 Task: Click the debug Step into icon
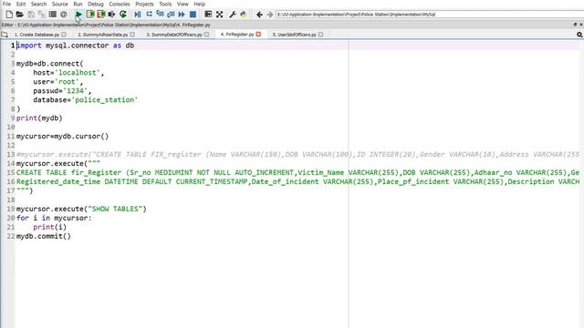[161, 15]
